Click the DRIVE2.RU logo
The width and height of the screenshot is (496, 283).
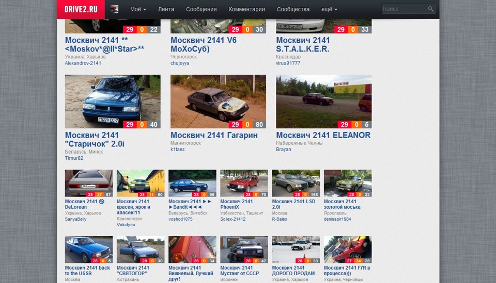click(x=81, y=9)
